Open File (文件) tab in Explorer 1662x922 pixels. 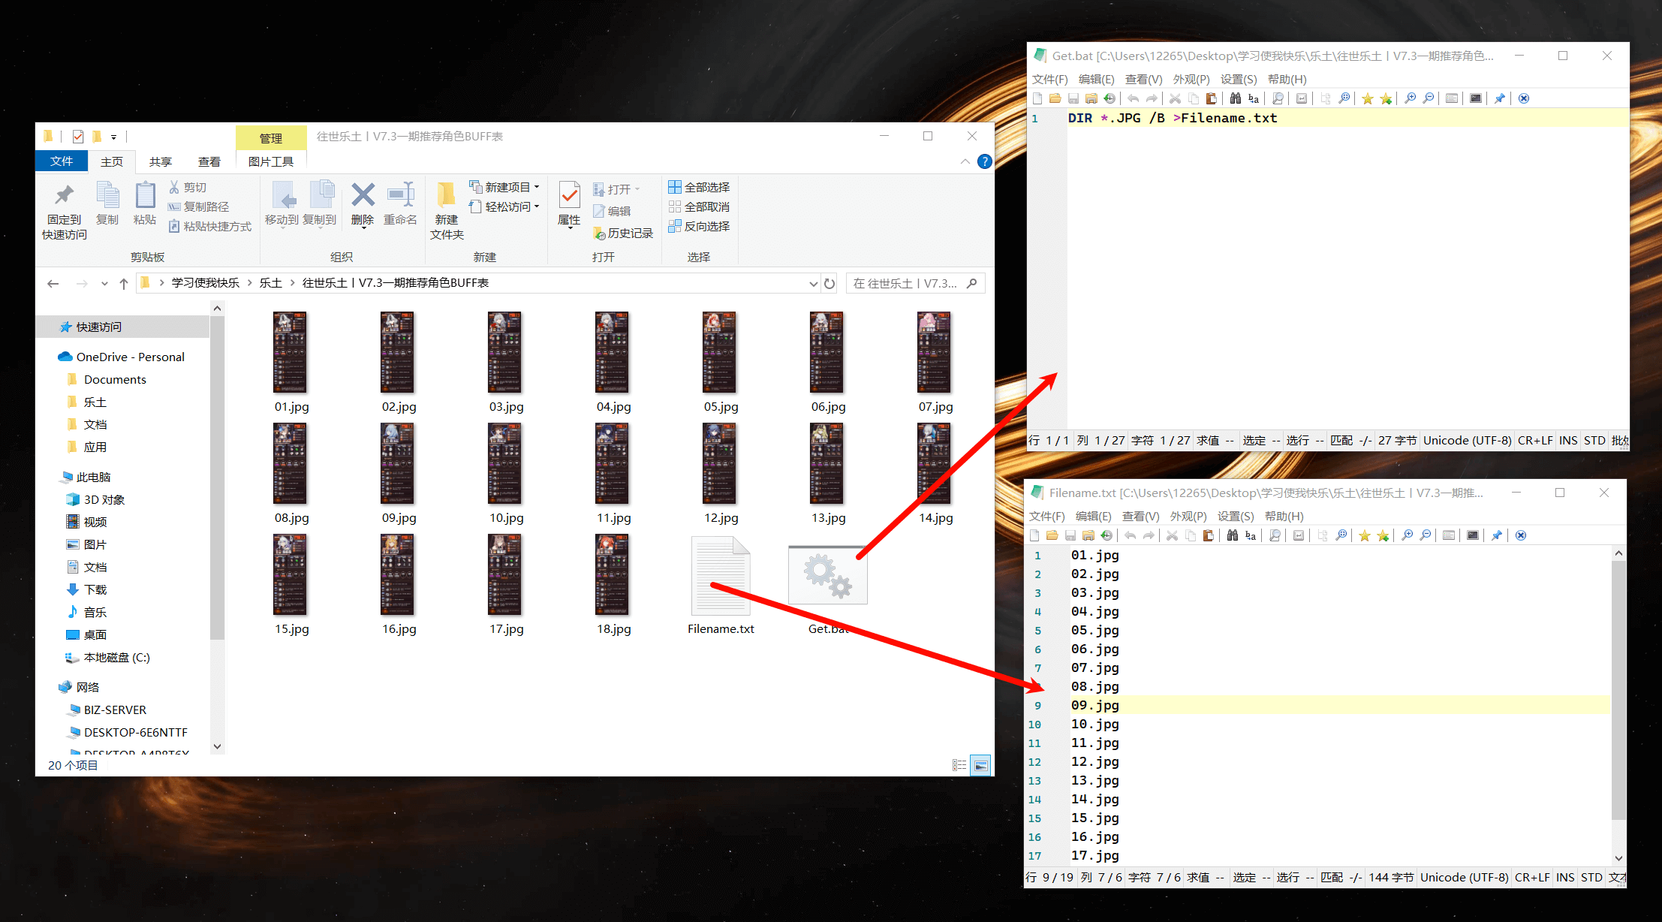coord(62,161)
